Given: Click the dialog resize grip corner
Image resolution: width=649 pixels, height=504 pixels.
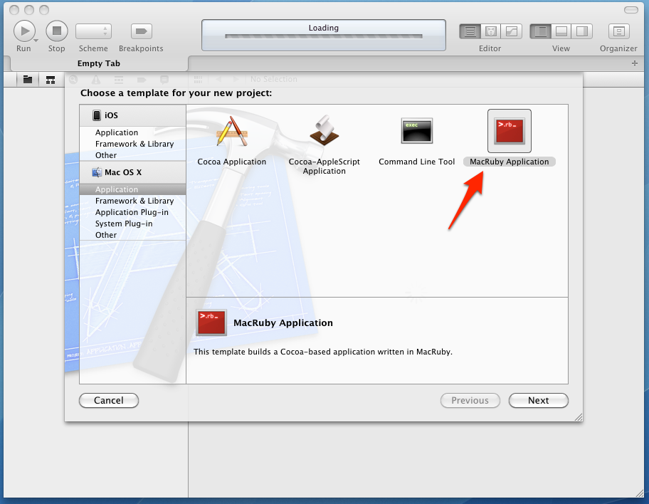Looking at the screenshot, I should click(x=579, y=417).
